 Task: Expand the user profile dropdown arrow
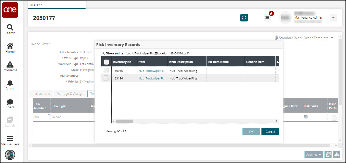point(333,18)
